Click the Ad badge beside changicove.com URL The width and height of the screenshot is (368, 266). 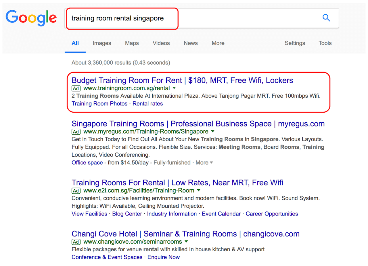[76, 242]
